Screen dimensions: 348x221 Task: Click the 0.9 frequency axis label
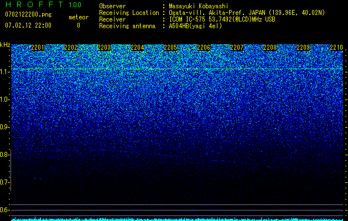pyautogui.click(x=5, y=127)
